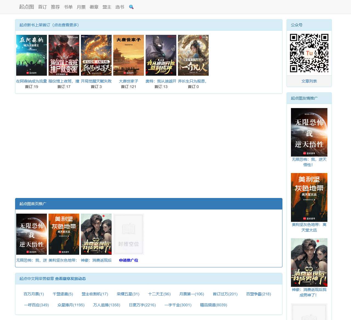This screenshot has width=351, height=320.
Task: Open the 文章列表 link
Action: [309, 81]
